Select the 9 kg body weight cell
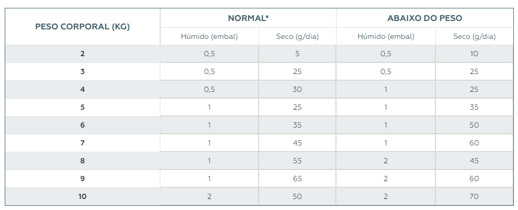The image size is (518, 210). [x=83, y=178]
